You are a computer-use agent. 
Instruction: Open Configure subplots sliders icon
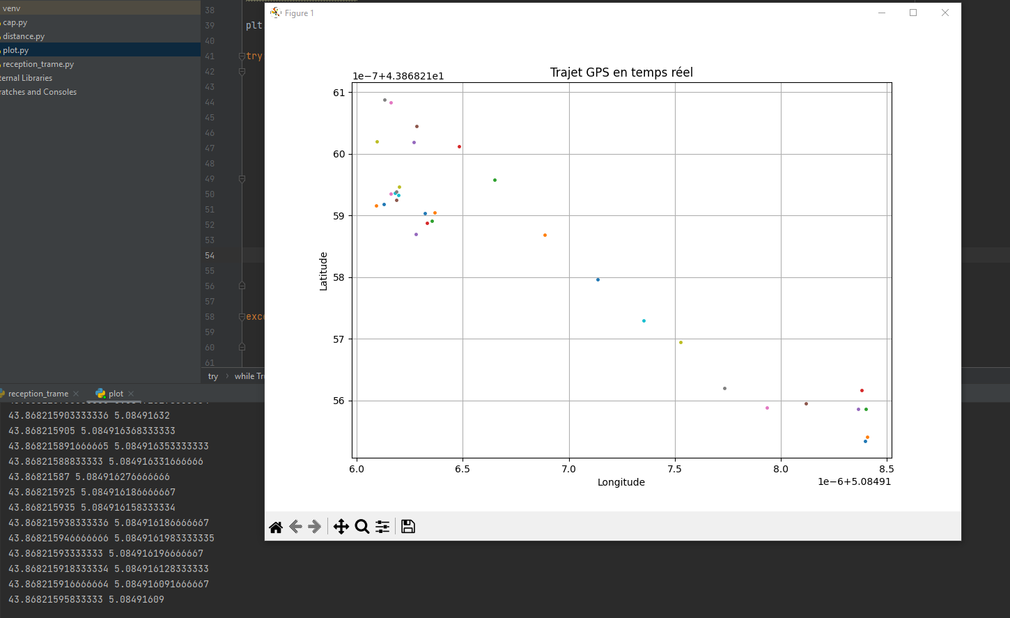382,527
